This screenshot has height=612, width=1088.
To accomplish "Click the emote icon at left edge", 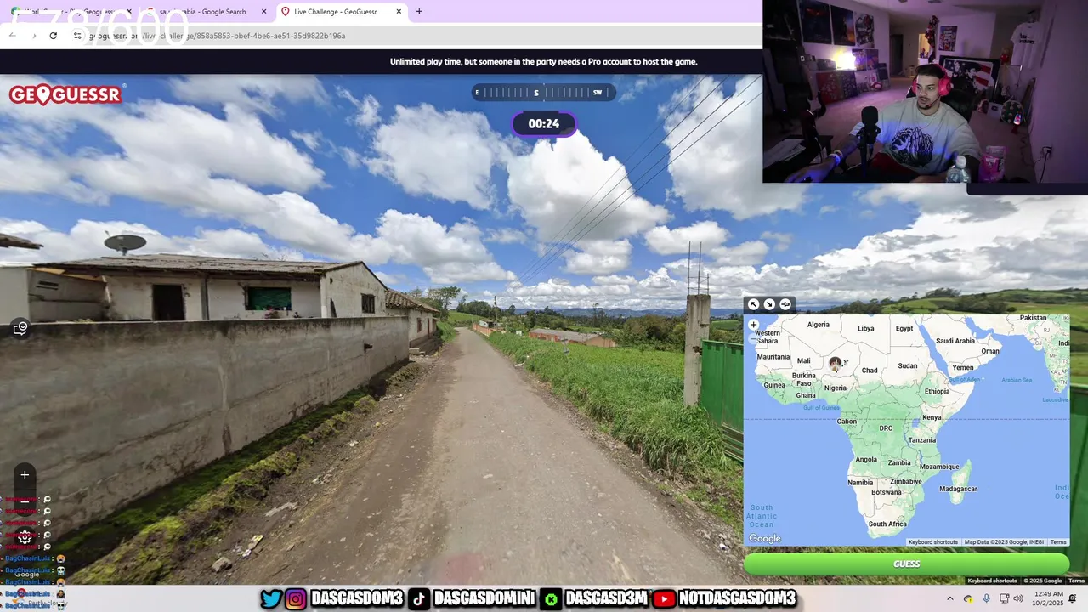I will (20, 328).
